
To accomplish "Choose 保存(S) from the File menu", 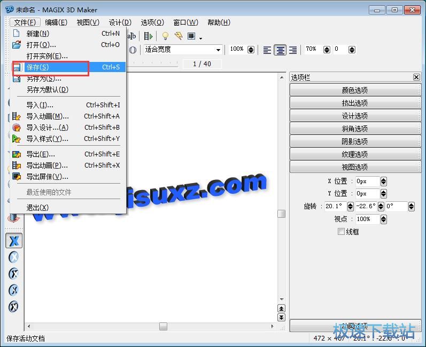I will click(68, 67).
